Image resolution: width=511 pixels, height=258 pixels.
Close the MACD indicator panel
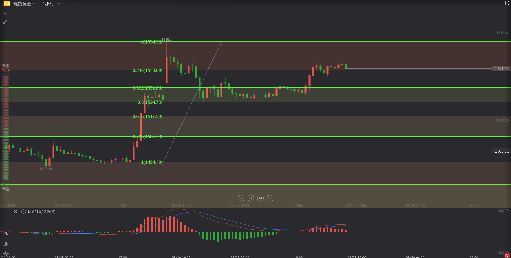15,212
